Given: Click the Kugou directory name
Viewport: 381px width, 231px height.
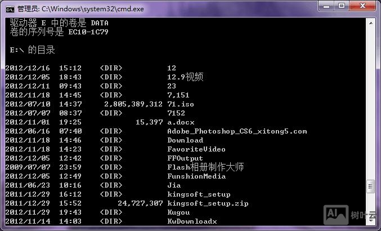Looking at the screenshot, I should tap(178, 212).
